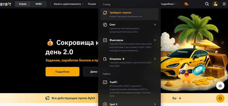Click the arrow in the promo bar
Image resolution: width=228 pixels, height=106 pixels.
(x=180, y=98)
